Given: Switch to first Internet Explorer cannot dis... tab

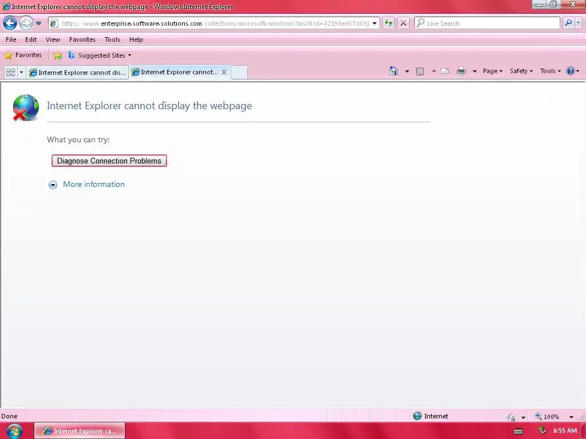Looking at the screenshot, I should click(x=77, y=73).
